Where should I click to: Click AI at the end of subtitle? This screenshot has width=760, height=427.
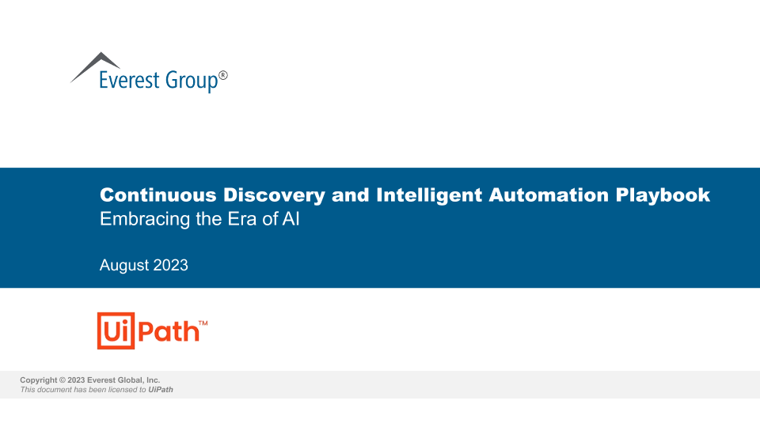click(x=291, y=220)
